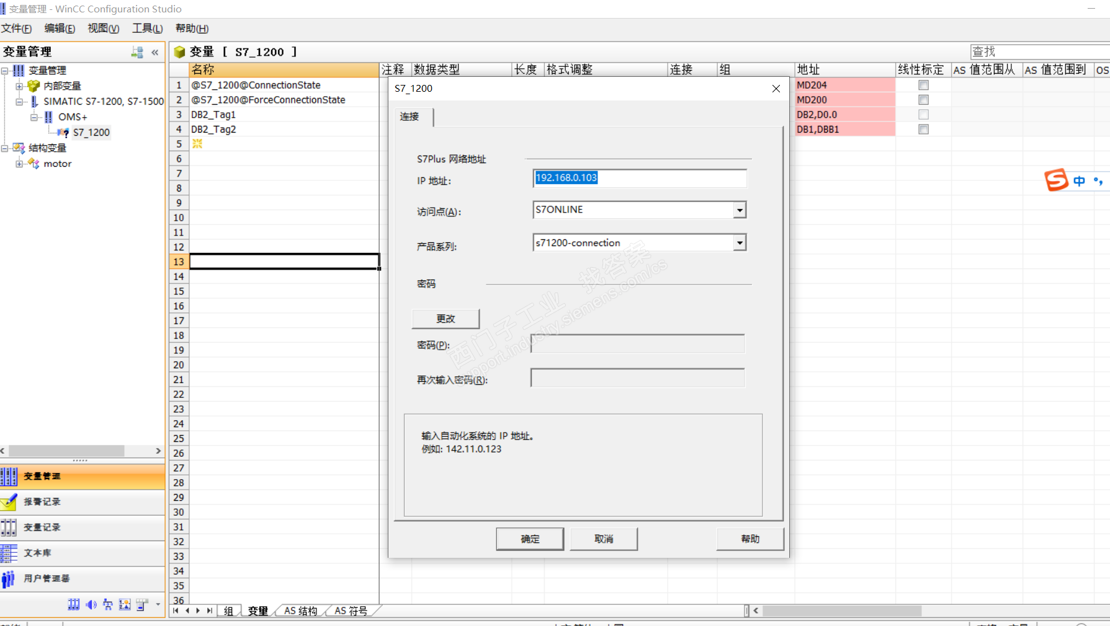Screen dimensions: 1110x626
Task: Click the IP 地址 input field
Action: tap(640, 179)
